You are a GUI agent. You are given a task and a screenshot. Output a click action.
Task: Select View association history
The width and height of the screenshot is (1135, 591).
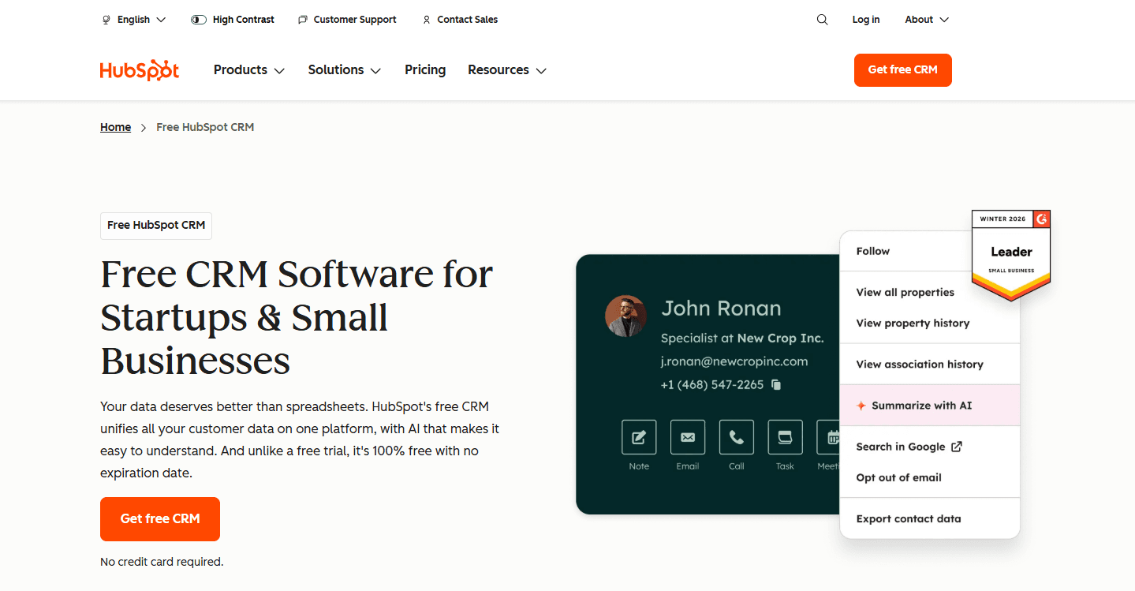(x=920, y=364)
